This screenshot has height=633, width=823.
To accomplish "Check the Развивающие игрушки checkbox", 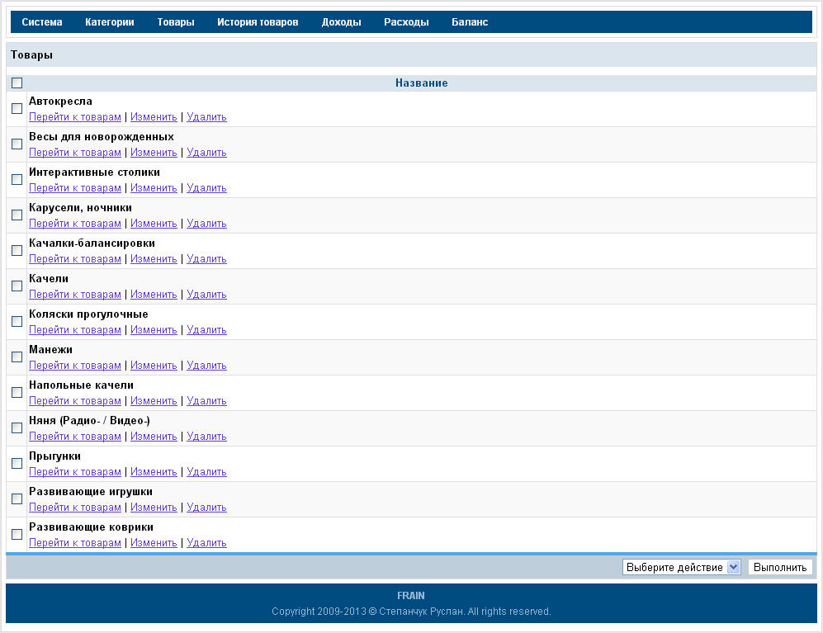I will coord(17,498).
